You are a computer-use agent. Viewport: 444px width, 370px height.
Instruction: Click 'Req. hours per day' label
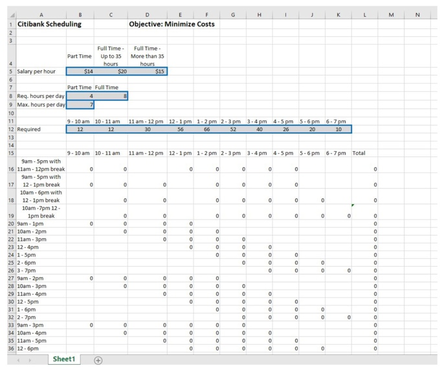click(x=41, y=96)
